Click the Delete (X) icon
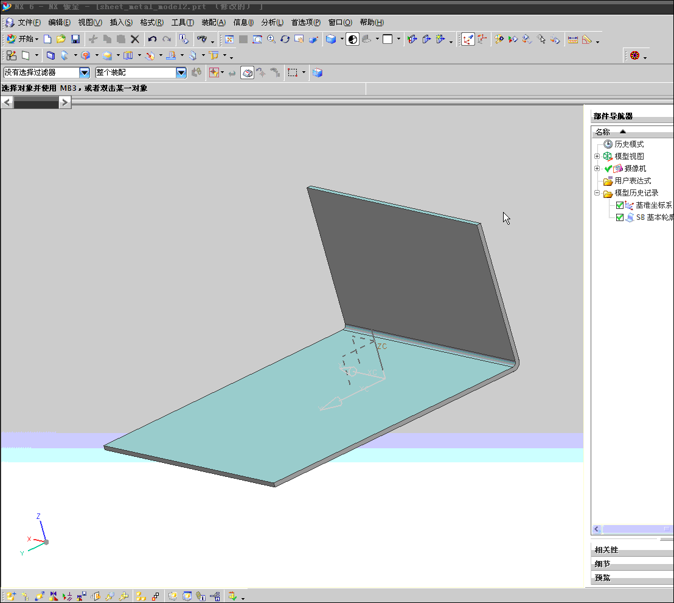Image resolution: width=674 pixels, height=603 pixels. point(135,39)
